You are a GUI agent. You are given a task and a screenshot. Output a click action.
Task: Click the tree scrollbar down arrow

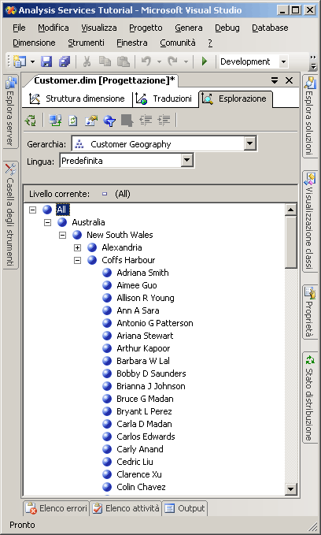click(290, 489)
